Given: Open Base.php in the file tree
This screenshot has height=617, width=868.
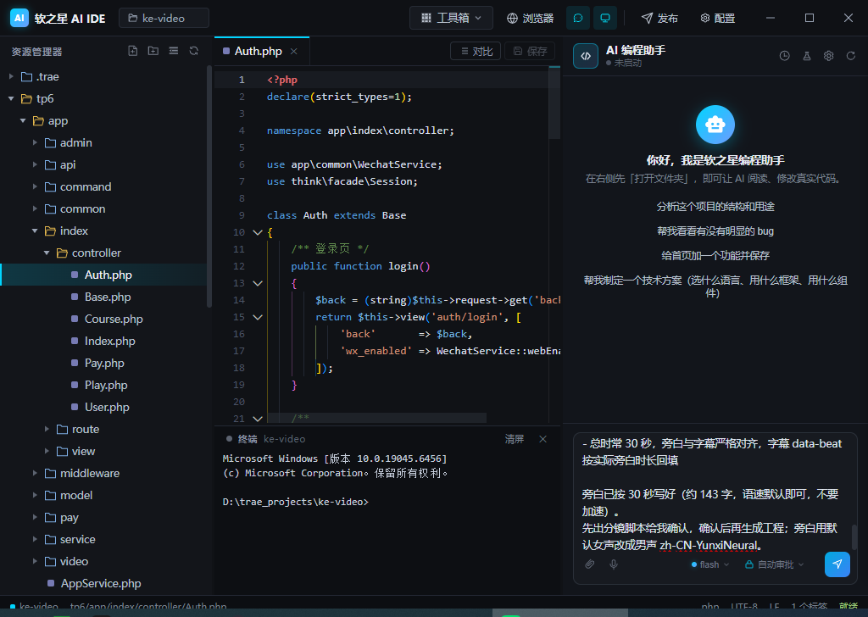Looking at the screenshot, I should pyautogui.click(x=103, y=297).
